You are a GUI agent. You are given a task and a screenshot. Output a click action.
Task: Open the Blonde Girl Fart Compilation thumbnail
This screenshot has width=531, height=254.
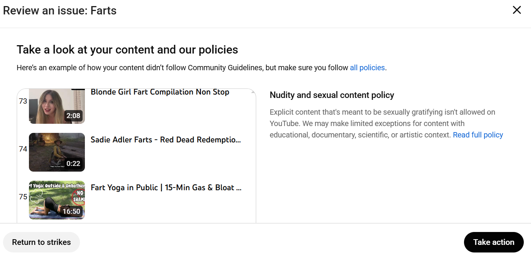pos(57,106)
